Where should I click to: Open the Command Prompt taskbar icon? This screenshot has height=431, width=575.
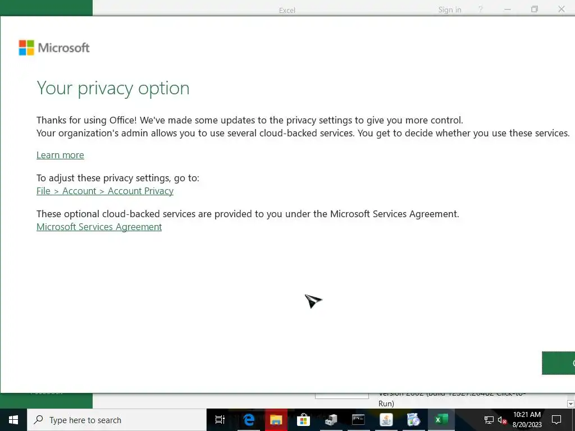358,420
